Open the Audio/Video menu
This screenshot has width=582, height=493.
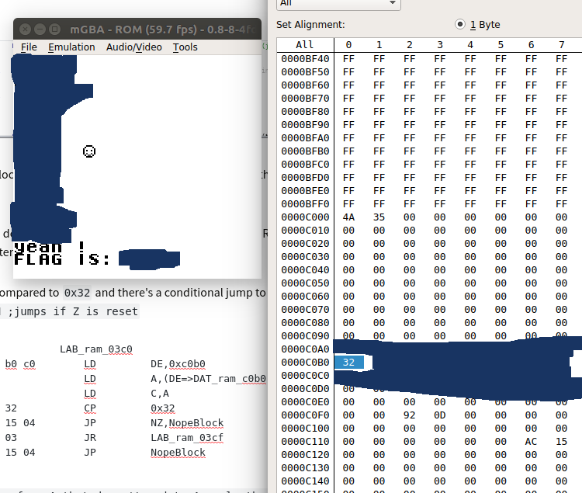(x=133, y=47)
